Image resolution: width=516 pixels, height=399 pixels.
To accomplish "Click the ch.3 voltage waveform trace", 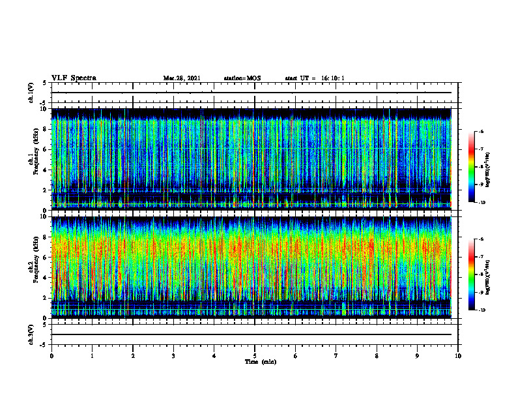I will pyautogui.click(x=251, y=334).
